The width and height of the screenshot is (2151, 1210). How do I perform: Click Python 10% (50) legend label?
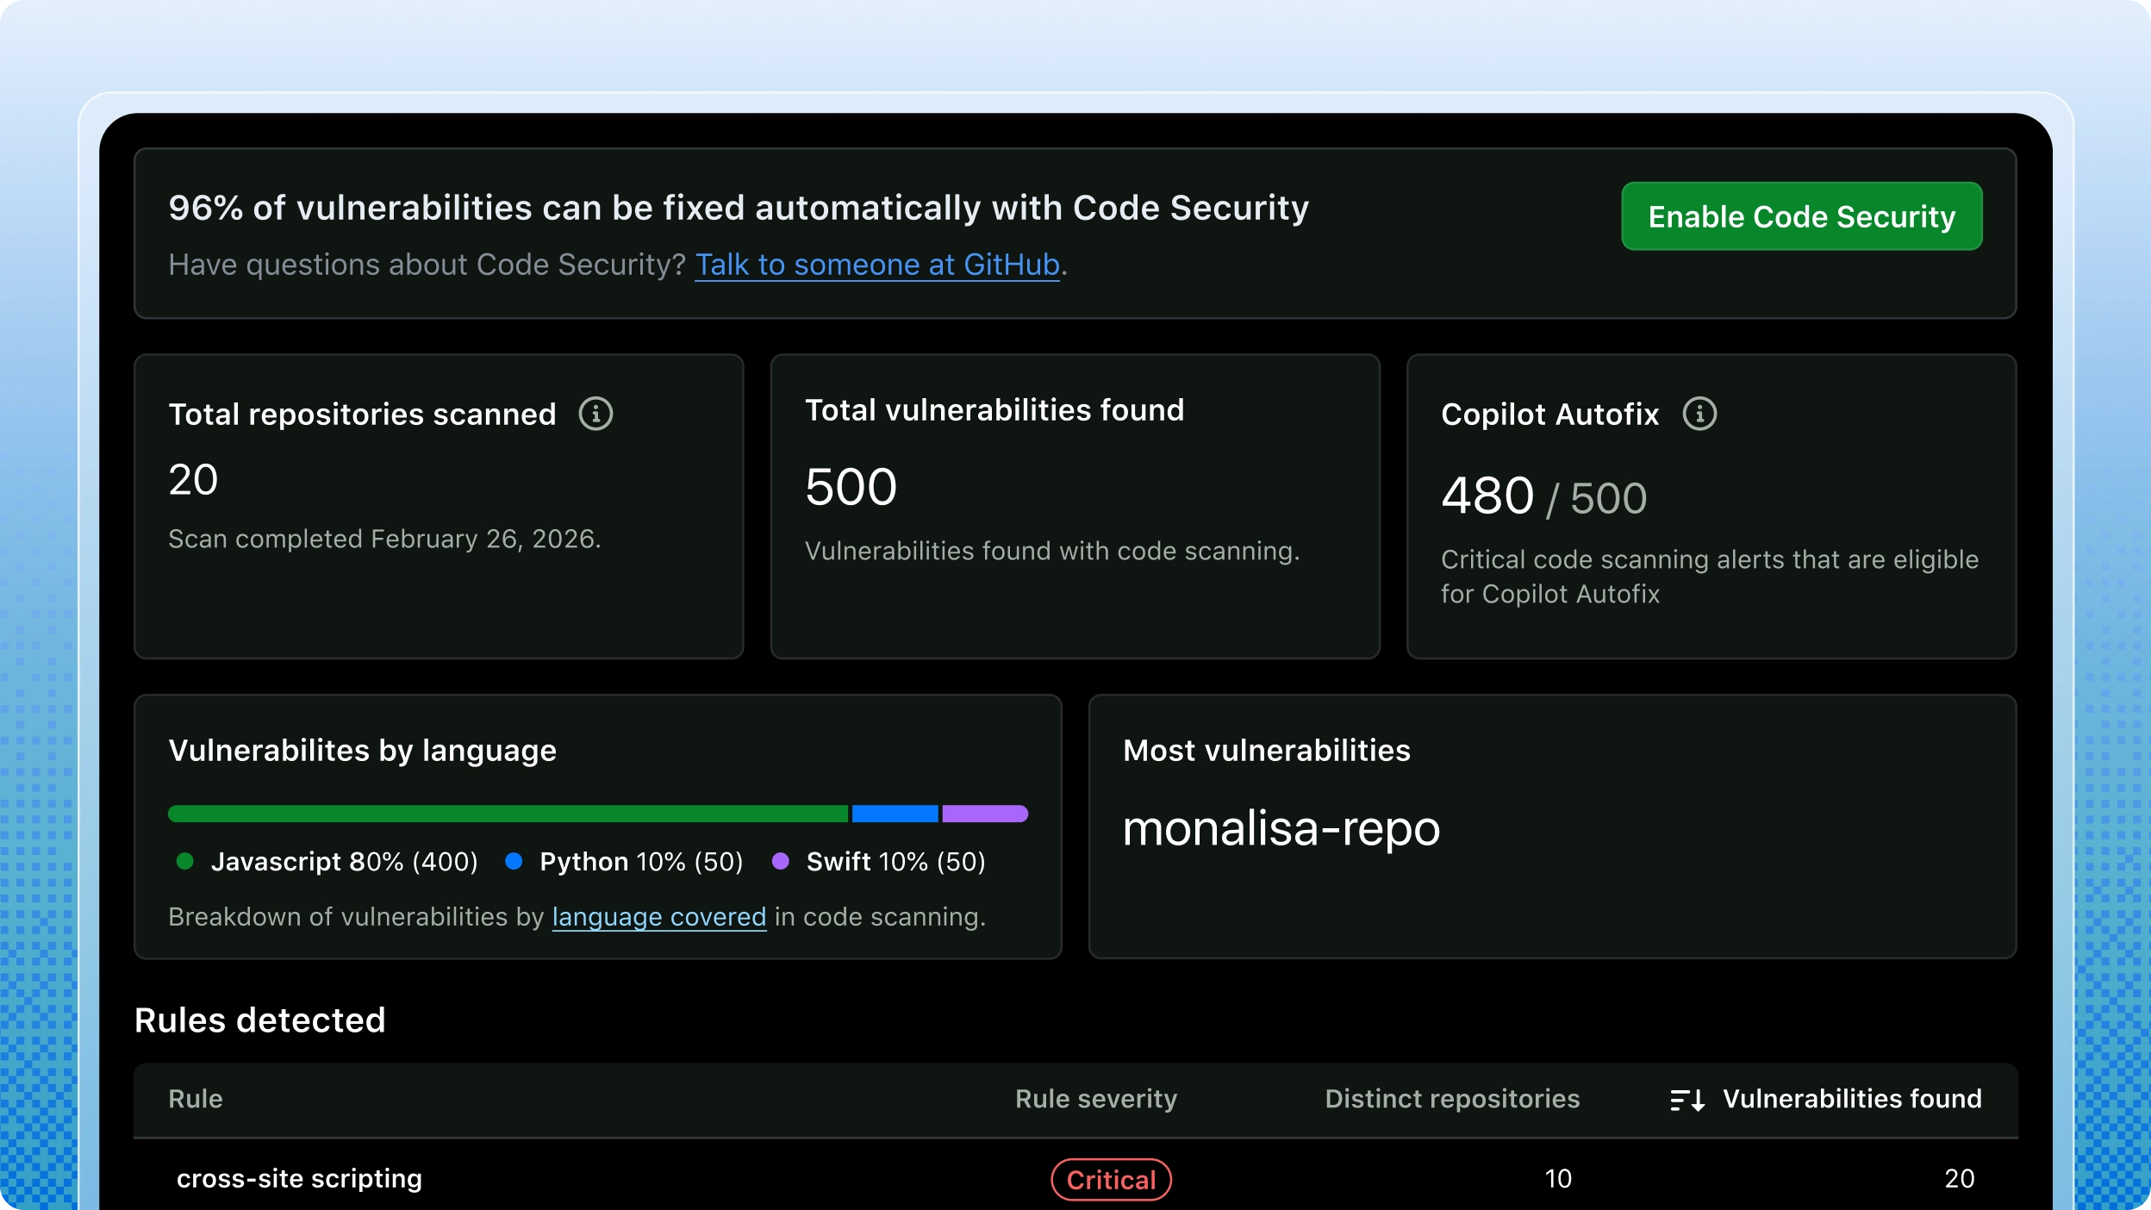point(641,862)
